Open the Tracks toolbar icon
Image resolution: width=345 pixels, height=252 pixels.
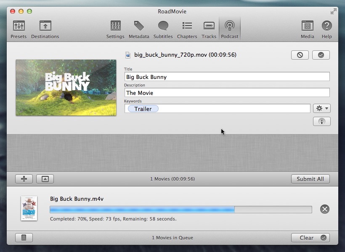pyautogui.click(x=209, y=29)
